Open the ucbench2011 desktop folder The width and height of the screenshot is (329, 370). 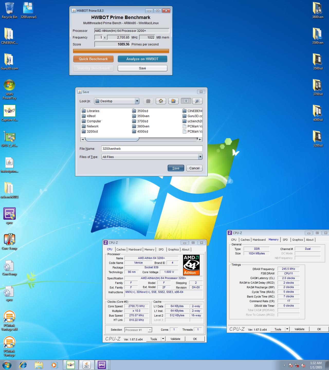pos(9,190)
